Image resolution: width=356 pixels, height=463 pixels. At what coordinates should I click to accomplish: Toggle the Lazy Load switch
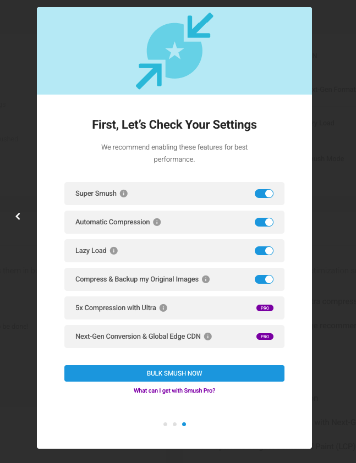click(x=264, y=251)
